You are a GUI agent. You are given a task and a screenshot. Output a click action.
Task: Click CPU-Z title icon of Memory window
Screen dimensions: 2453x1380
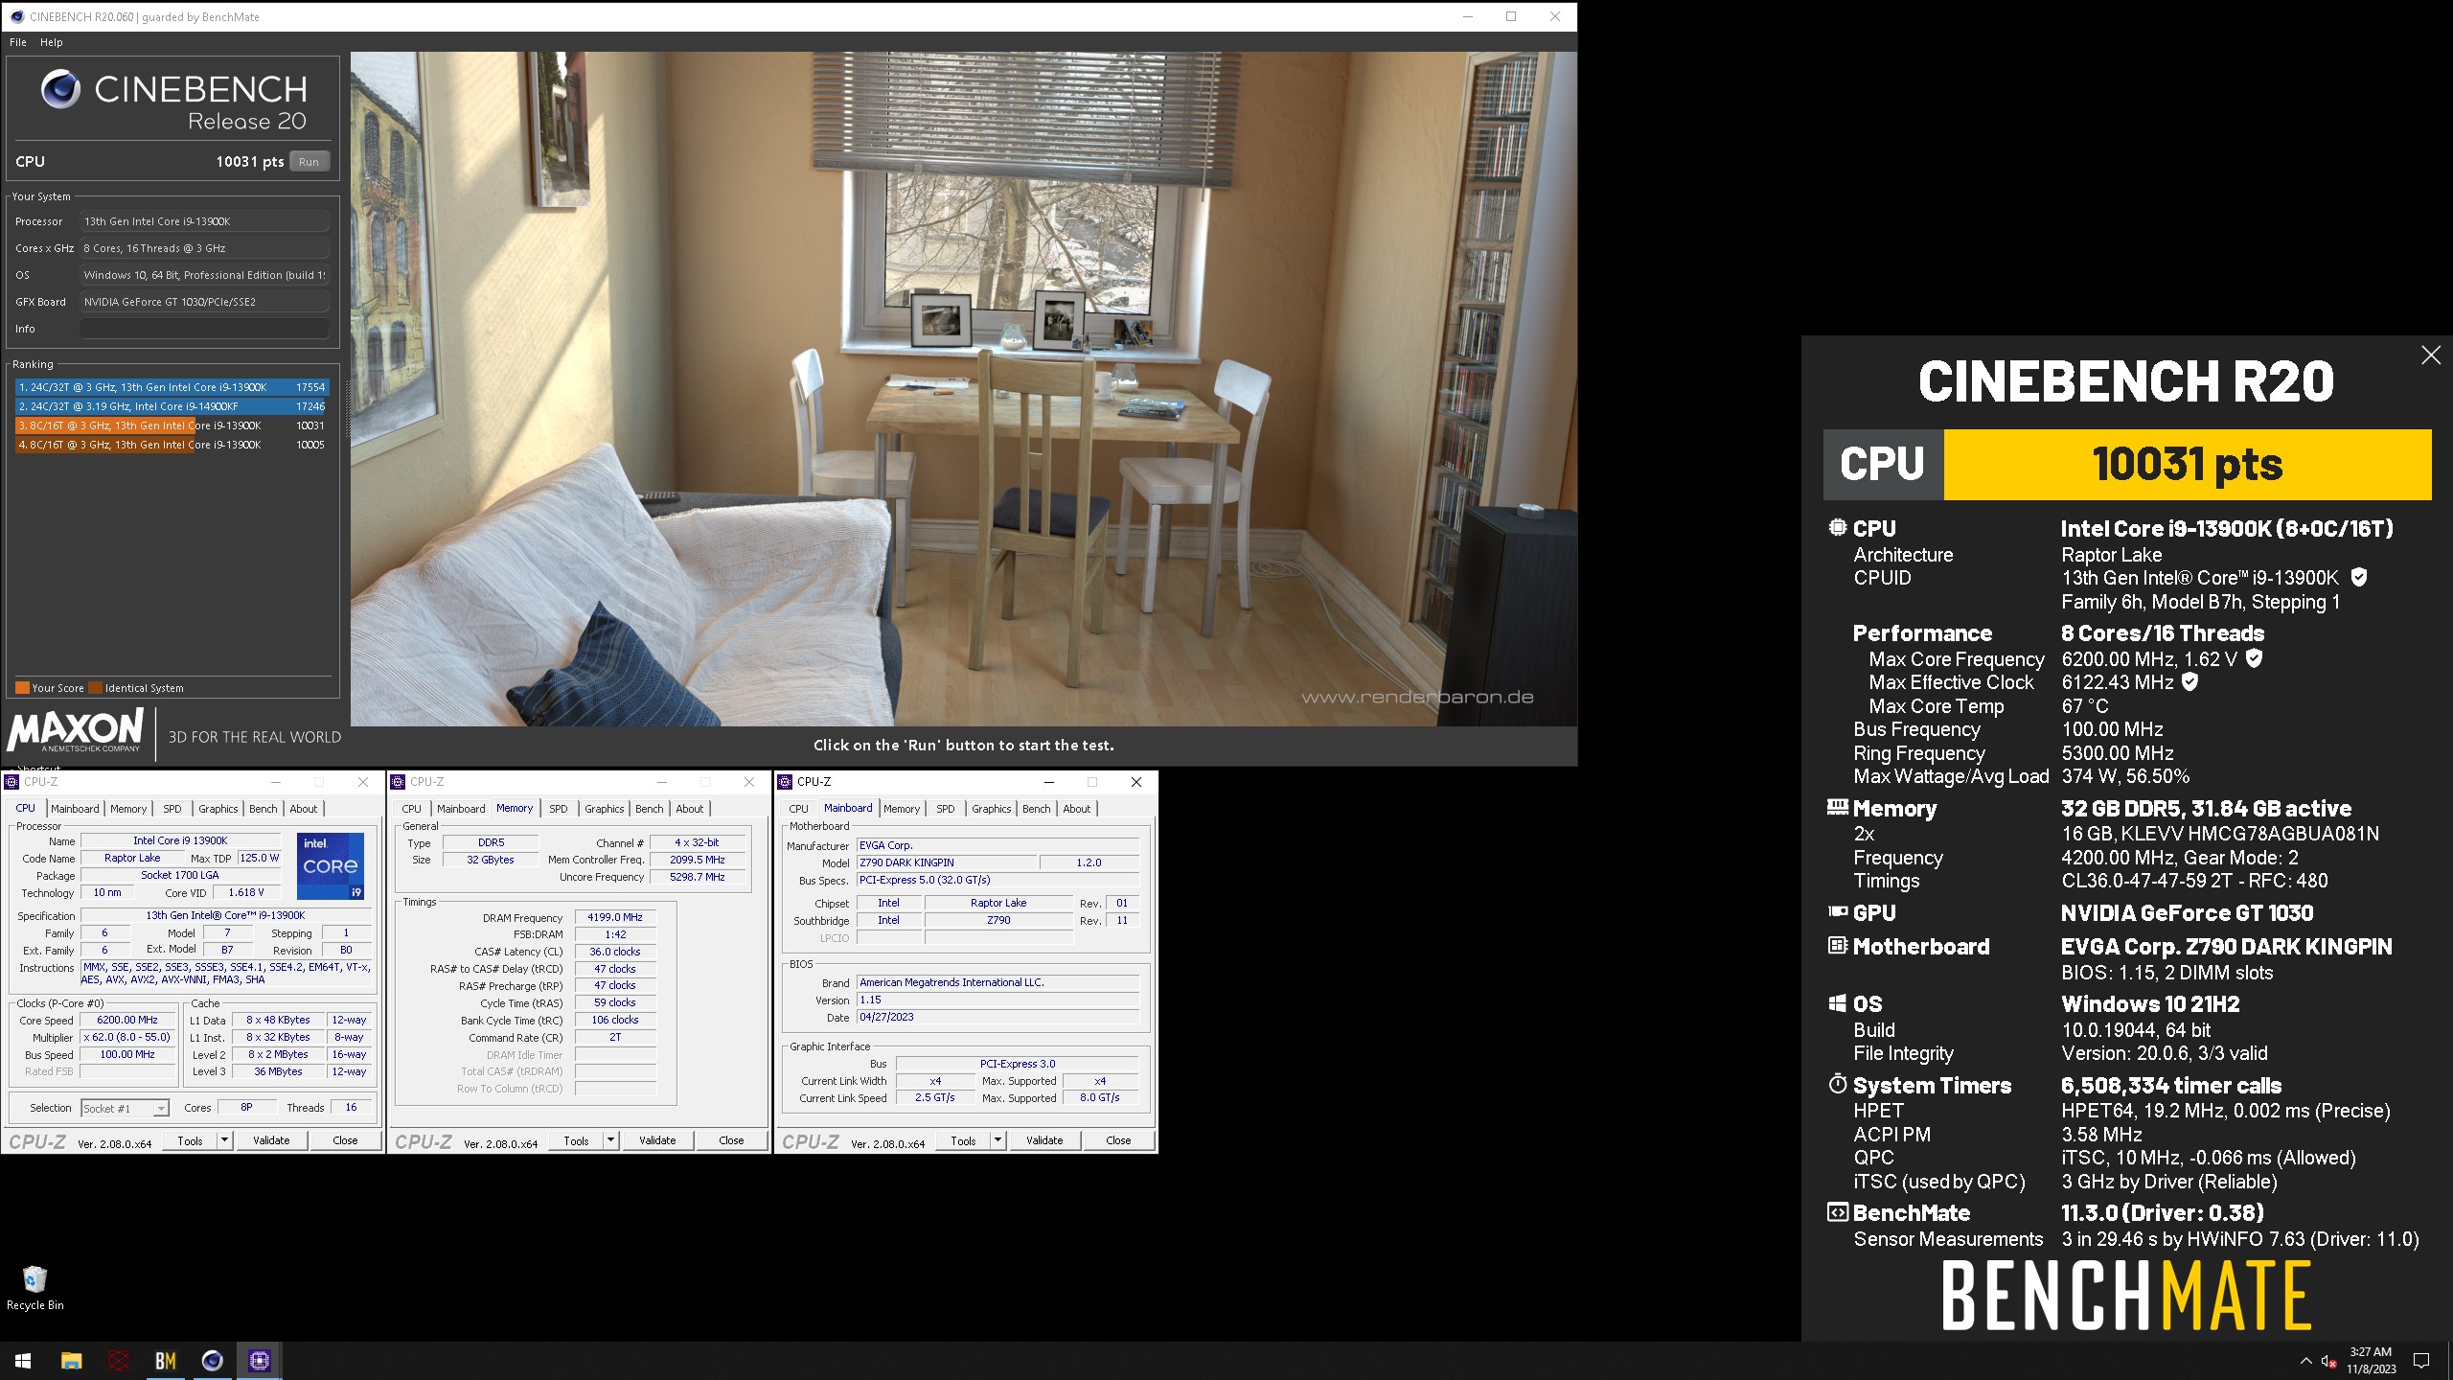pos(398,782)
